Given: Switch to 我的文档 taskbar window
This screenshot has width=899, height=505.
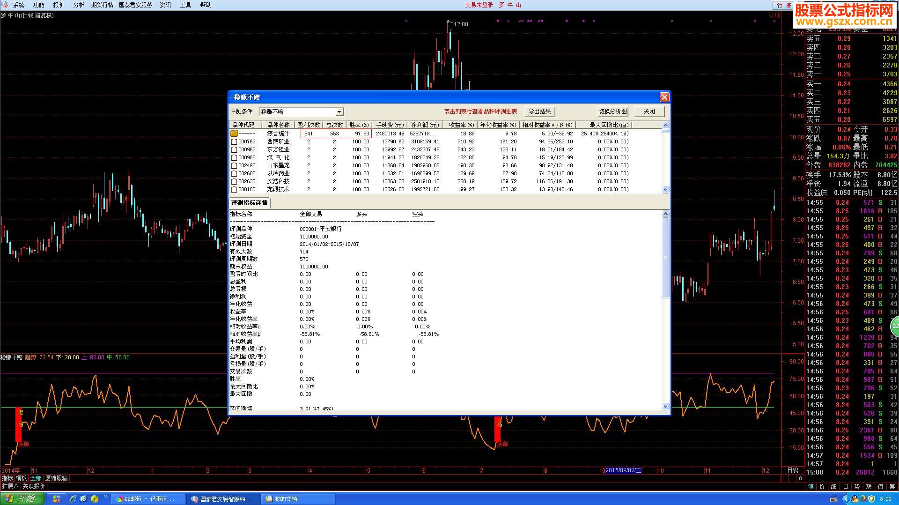Looking at the screenshot, I should [298, 499].
